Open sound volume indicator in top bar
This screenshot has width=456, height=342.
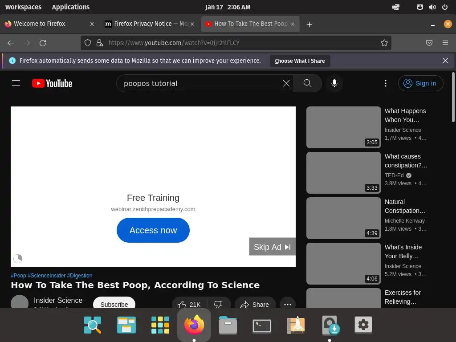(x=432, y=7)
